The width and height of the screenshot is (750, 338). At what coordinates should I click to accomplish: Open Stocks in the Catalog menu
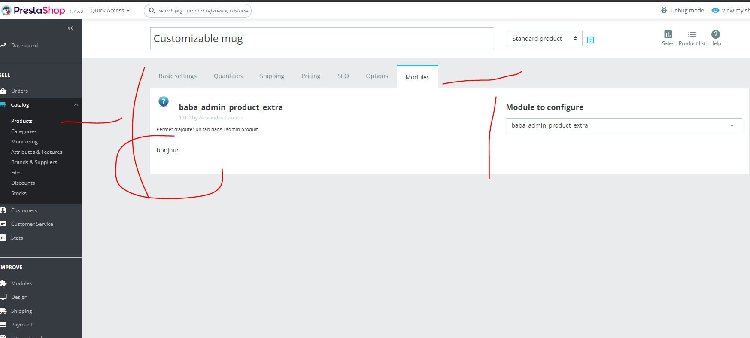click(x=18, y=193)
